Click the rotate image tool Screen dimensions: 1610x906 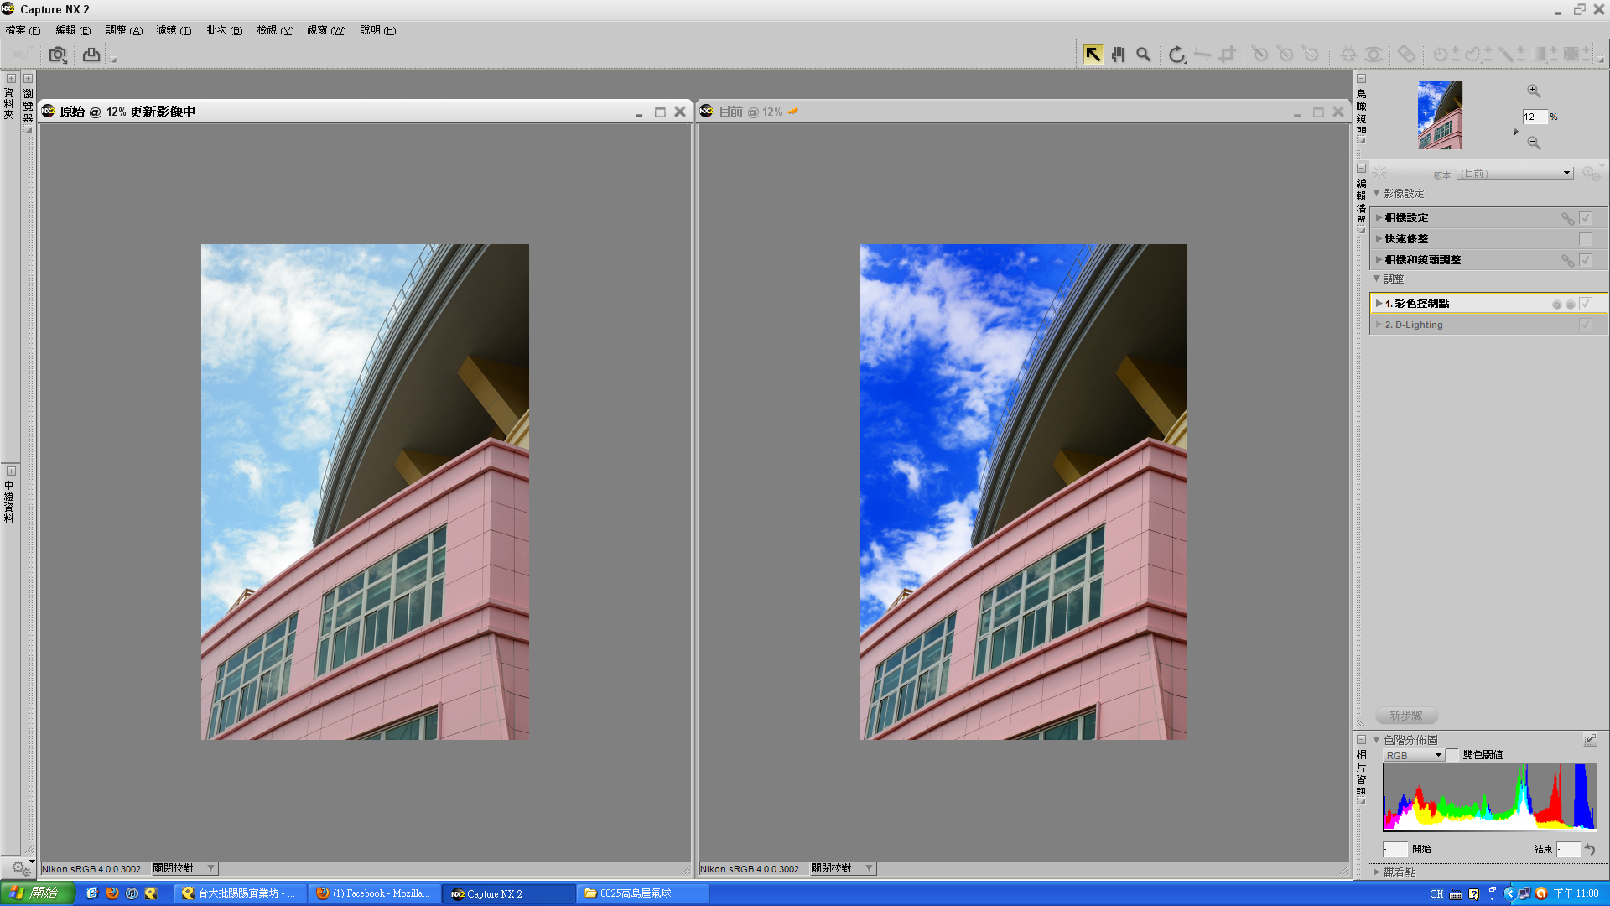[1176, 55]
